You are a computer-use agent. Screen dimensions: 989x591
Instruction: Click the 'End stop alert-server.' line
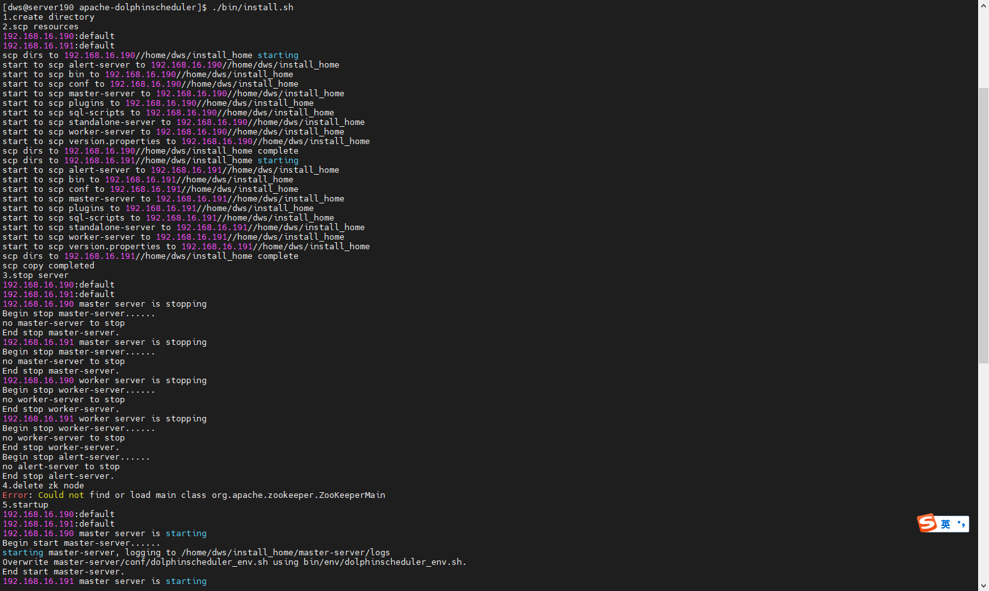59,476
